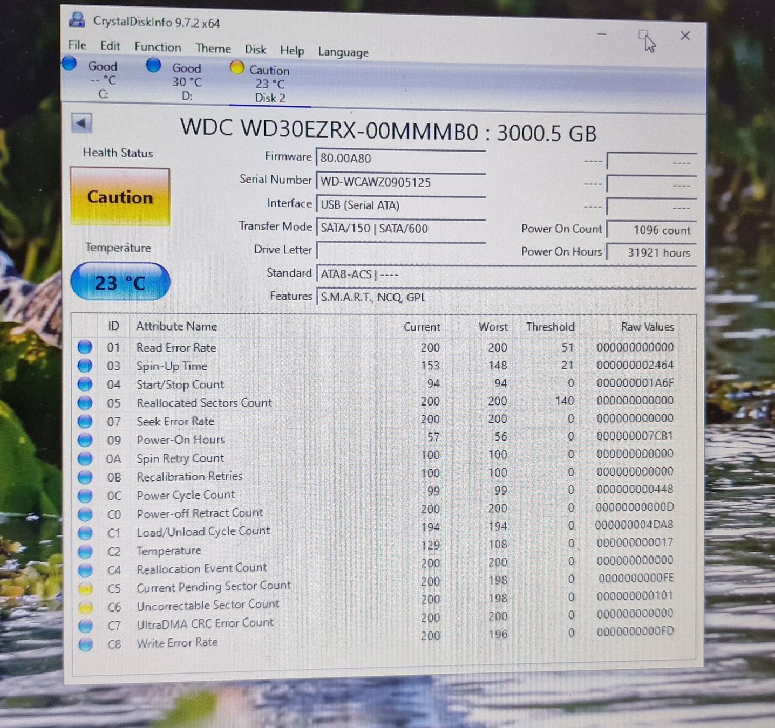
Task: Click the Raw Values column header
Action: (647, 327)
